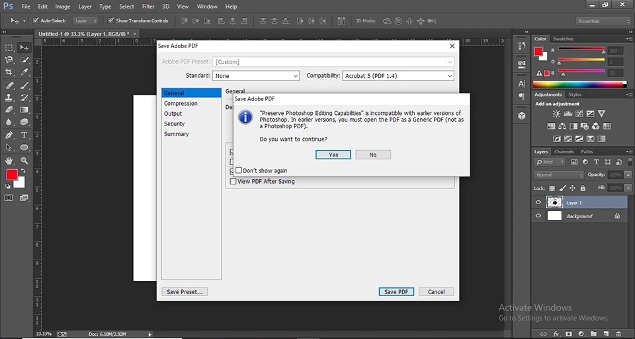Image resolution: width=635 pixels, height=339 pixels.
Task: Select the Eraser tool
Action: (x=9, y=110)
